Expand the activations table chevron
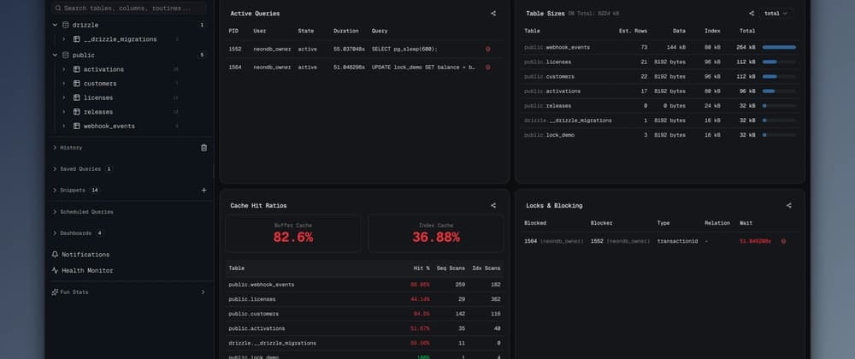The image size is (855, 359). 64,69
